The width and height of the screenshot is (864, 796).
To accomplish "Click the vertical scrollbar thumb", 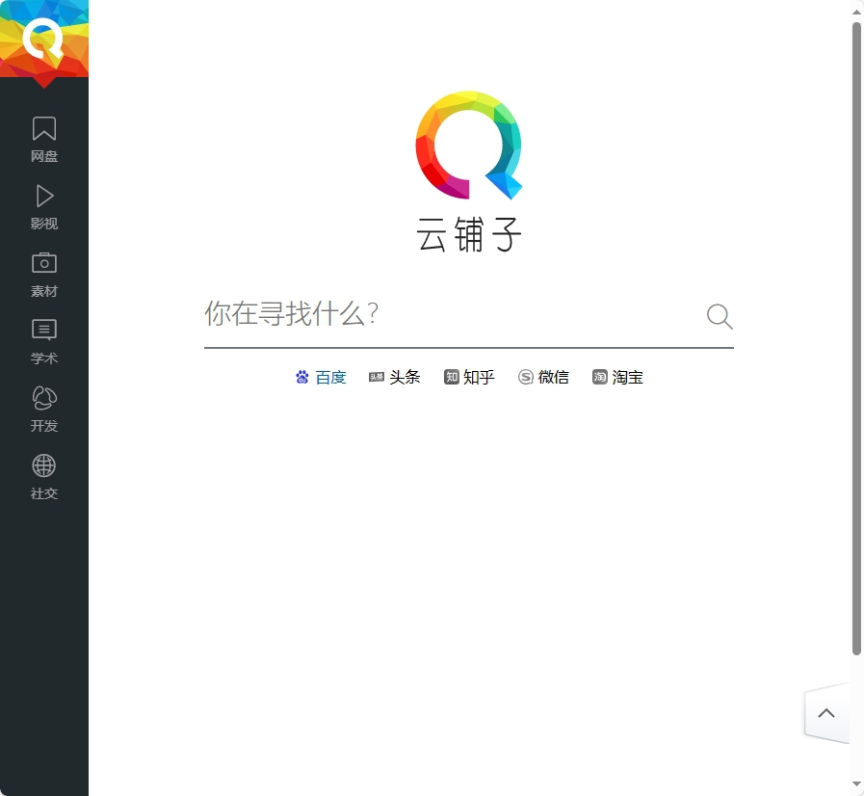I will click(856, 337).
